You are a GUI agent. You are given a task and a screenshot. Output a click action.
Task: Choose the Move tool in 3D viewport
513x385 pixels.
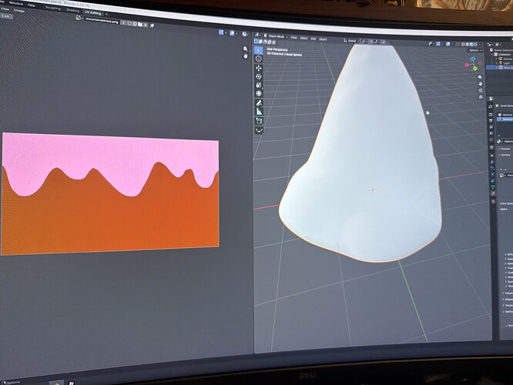pyautogui.click(x=259, y=68)
